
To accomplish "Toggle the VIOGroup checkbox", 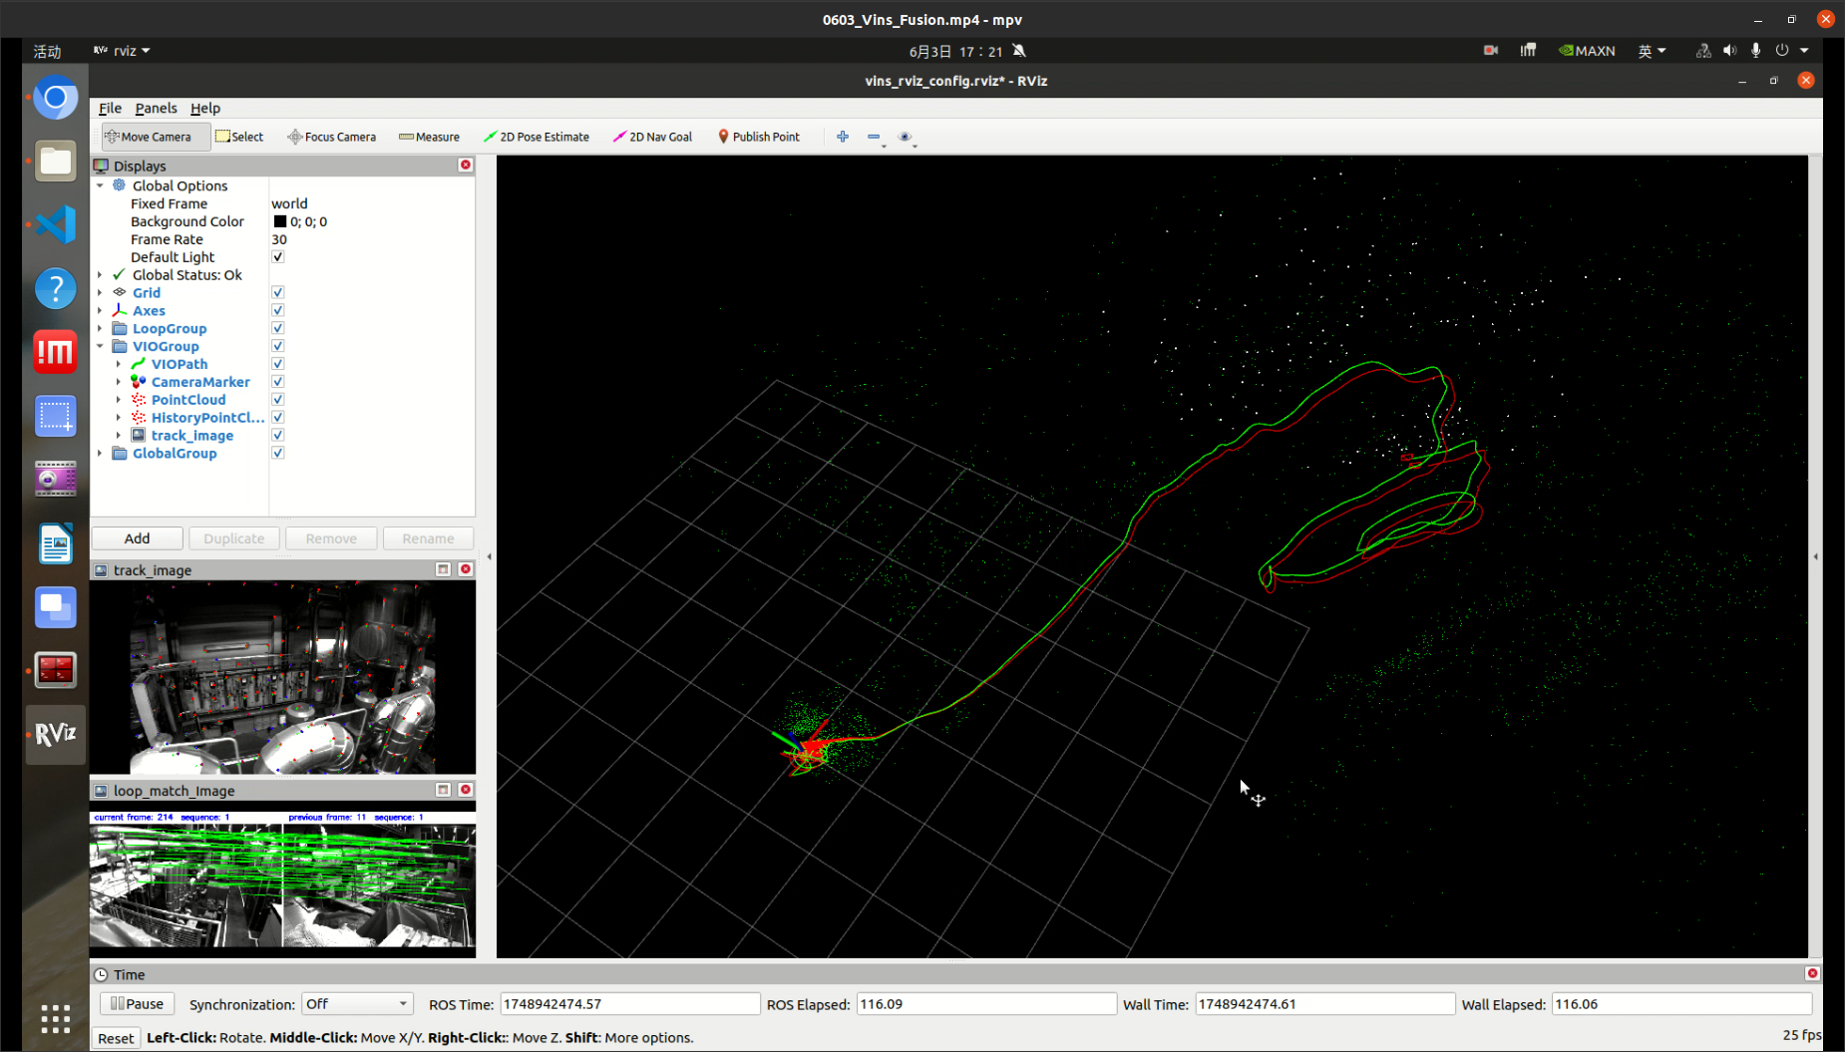I will [278, 347].
